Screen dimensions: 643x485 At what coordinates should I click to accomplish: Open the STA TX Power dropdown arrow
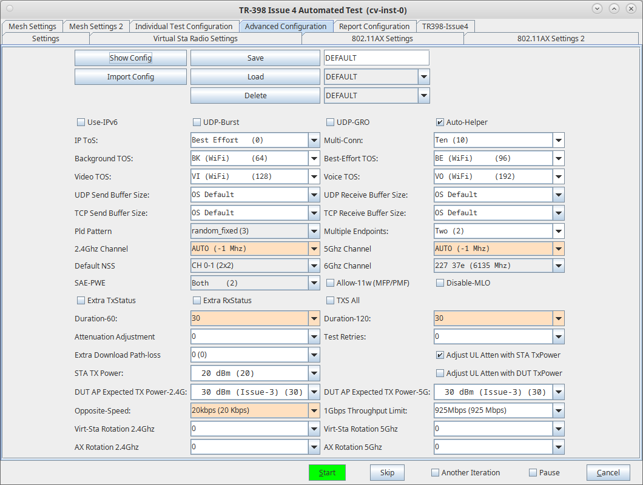coord(314,373)
